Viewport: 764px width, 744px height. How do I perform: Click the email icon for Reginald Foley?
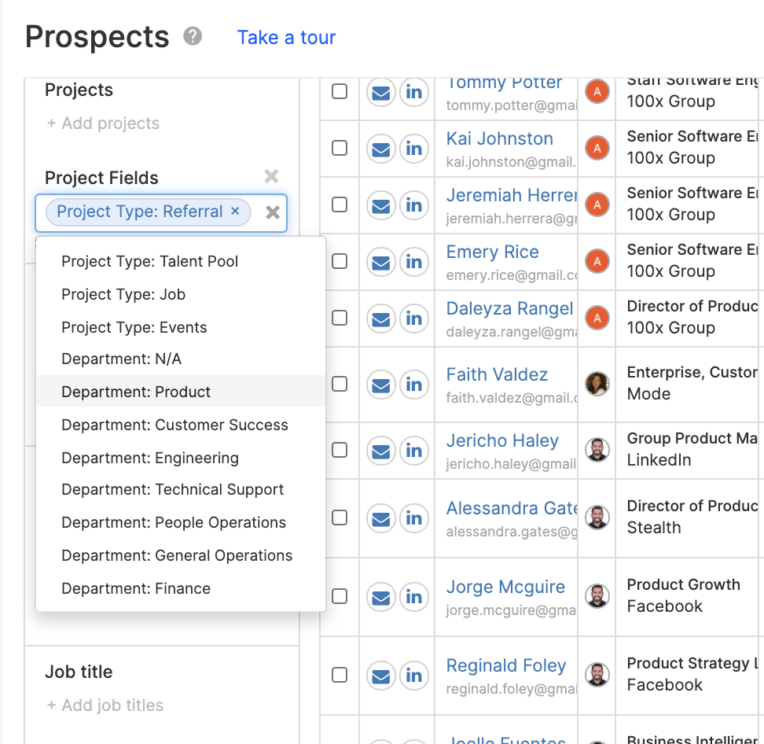[x=380, y=676]
